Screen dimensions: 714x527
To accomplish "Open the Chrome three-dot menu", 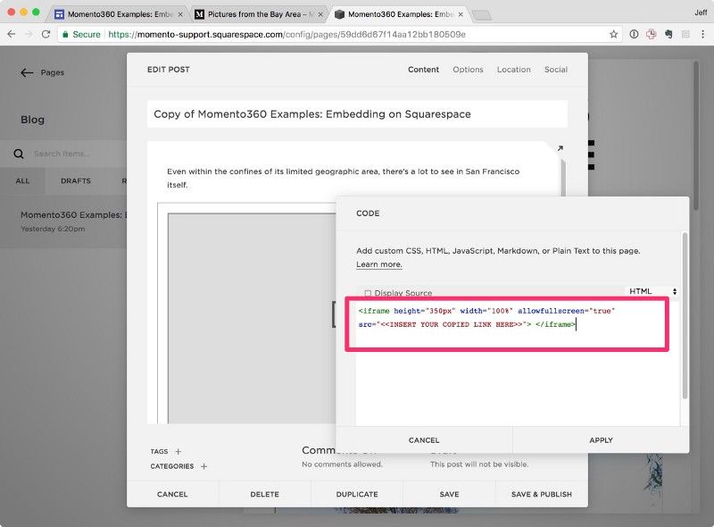I will pos(702,34).
